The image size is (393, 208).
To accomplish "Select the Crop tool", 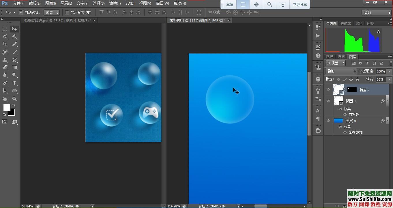I will click(x=5, y=44).
